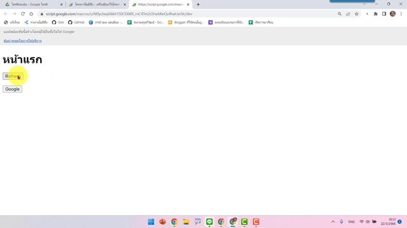This screenshot has width=407, height=228.
Task: Open File Explorer from the taskbar
Action: 186,222
